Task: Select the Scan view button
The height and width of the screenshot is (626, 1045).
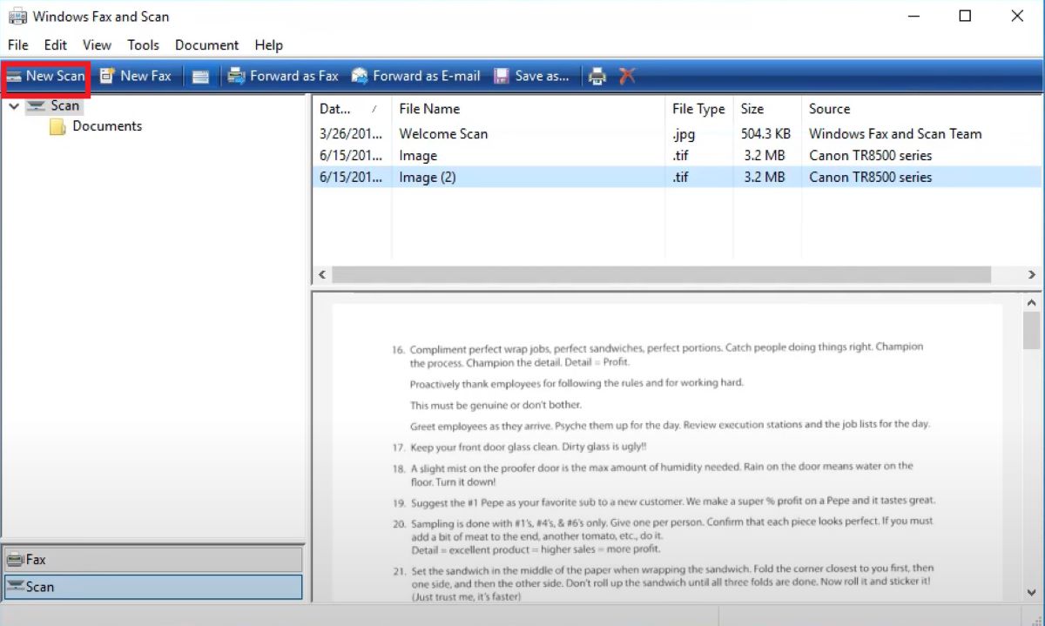Action: tap(153, 587)
